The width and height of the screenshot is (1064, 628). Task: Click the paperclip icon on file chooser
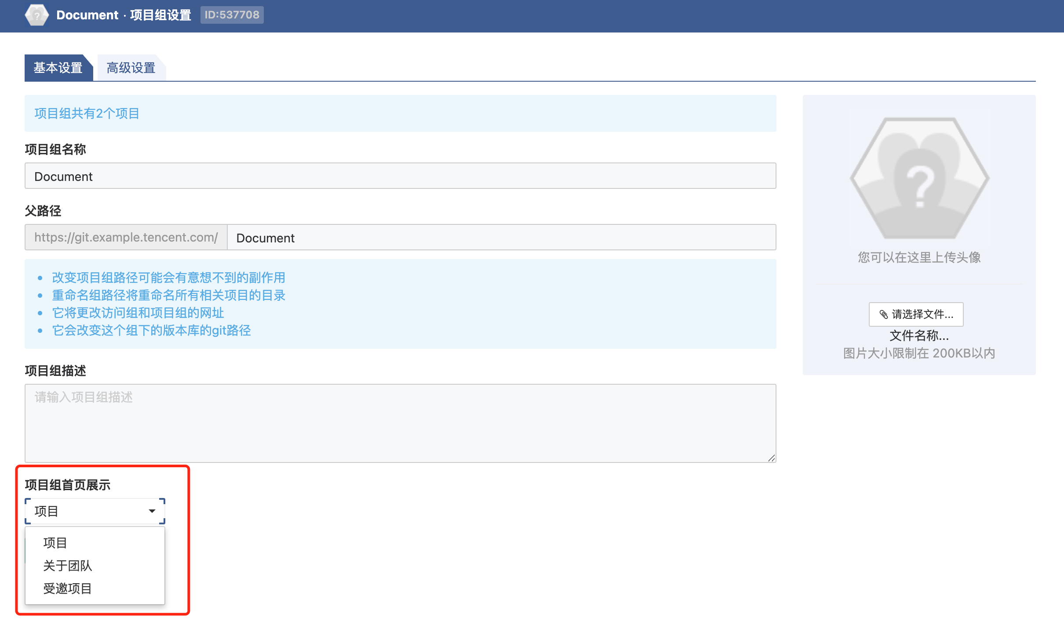tap(883, 314)
